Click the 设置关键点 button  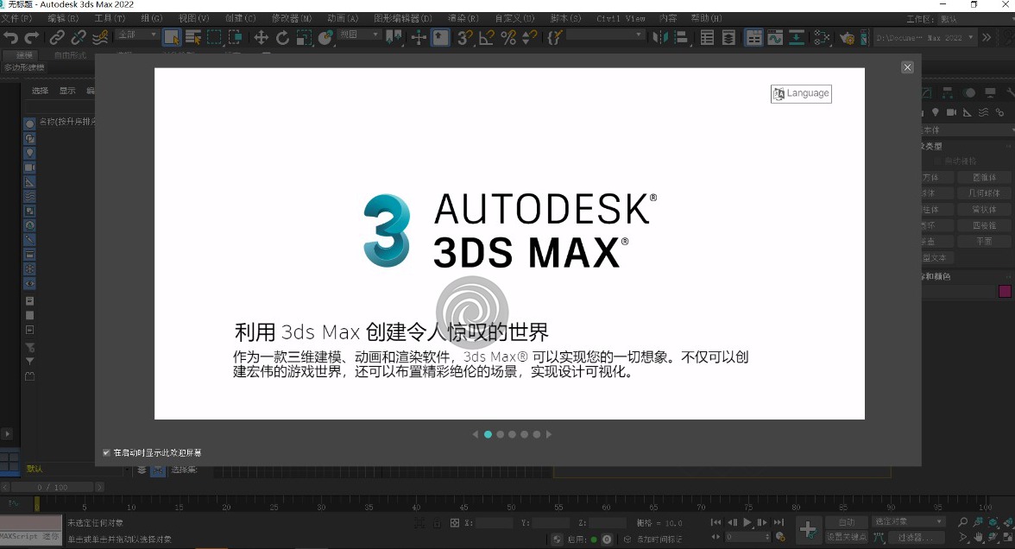(x=847, y=537)
